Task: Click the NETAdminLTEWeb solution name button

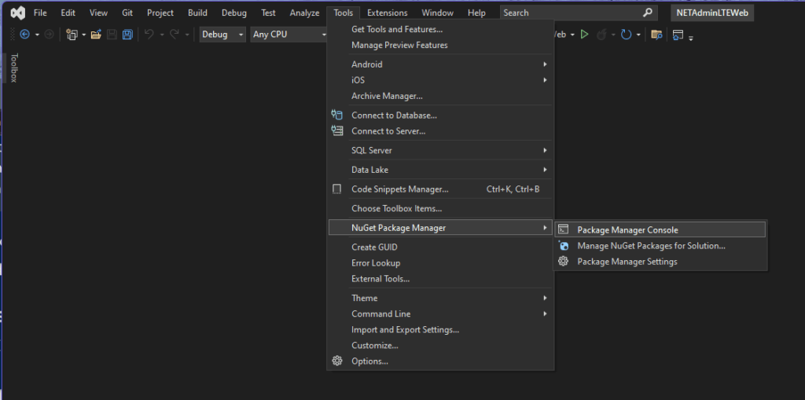Action: [712, 13]
